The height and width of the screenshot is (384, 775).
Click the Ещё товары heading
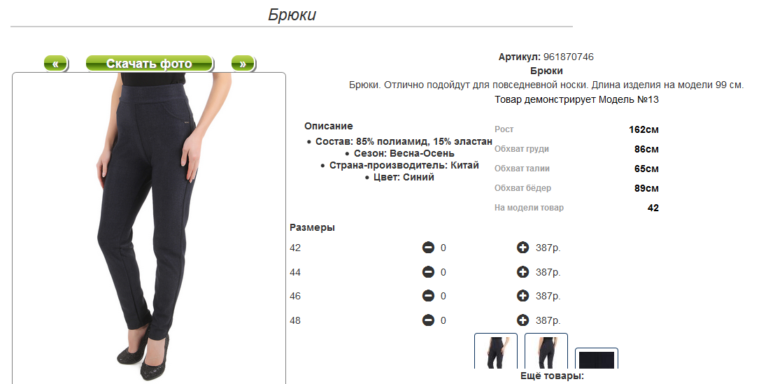coord(552,376)
